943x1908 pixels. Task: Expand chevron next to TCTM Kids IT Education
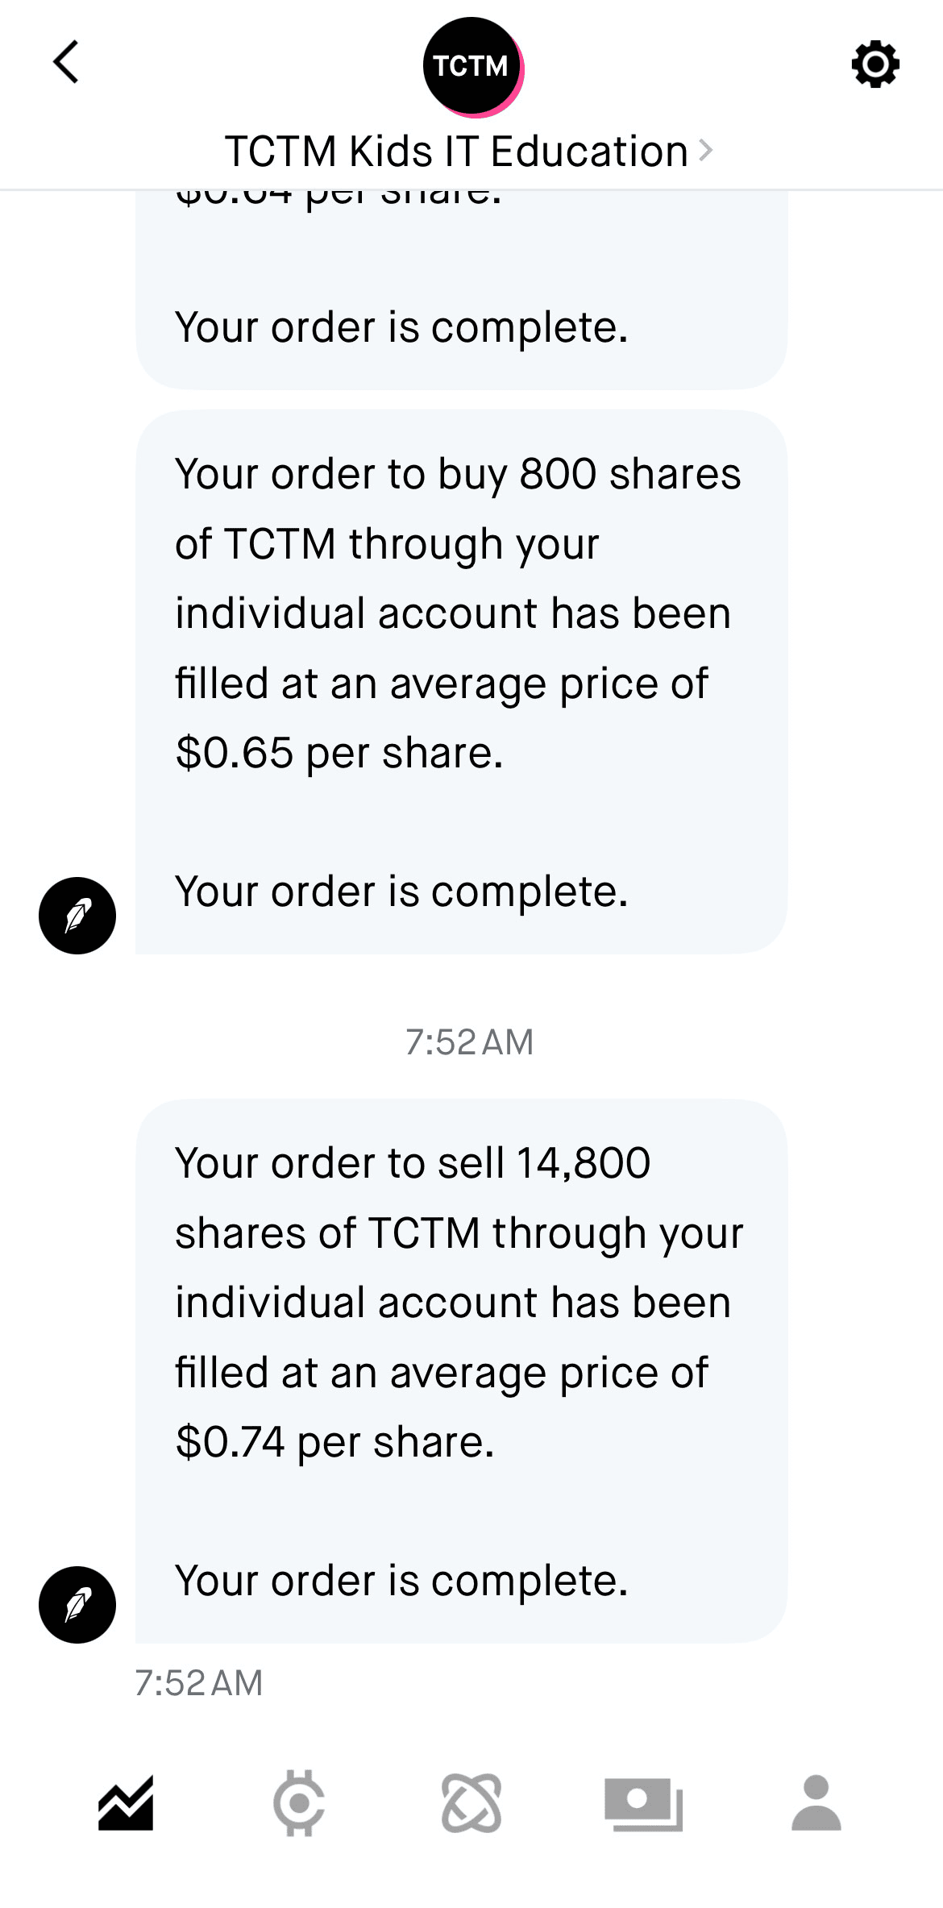pyautogui.click(x=706, y=151)
